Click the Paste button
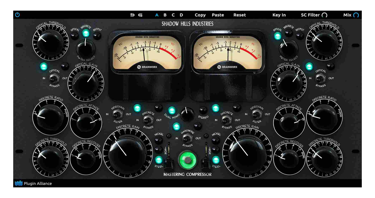Viewport: 375px width, 198px height. [x=218, y=15]
